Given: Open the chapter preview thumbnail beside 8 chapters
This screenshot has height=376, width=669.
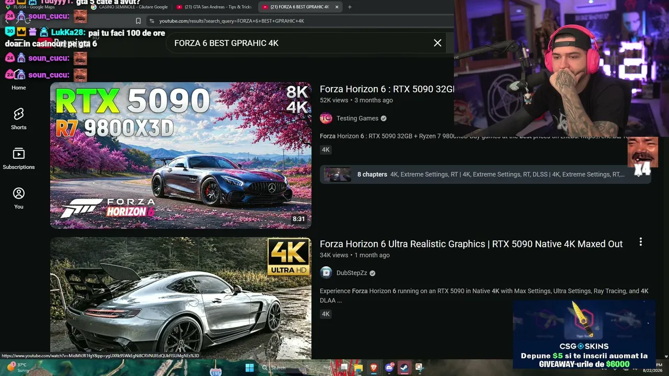Looking at the screenshot, I should tap(338, 174).
